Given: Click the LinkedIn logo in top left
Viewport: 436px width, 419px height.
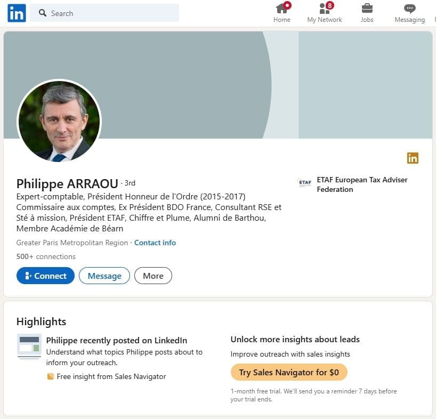Looking at the screenshot, I should (15, 13).
